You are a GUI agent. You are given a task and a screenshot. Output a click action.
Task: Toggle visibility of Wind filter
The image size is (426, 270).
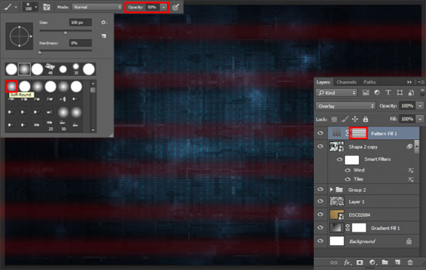(x=347, y=171)
